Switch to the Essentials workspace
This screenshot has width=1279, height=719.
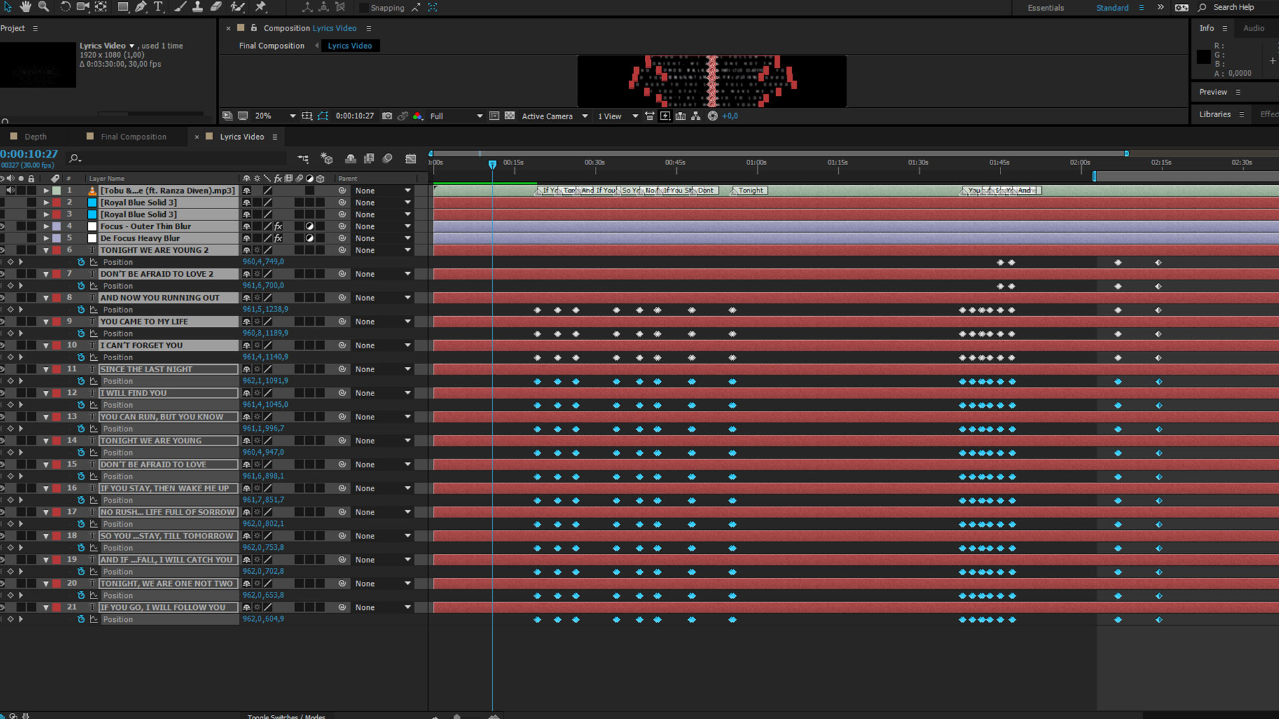click(x=1046, y=8)
